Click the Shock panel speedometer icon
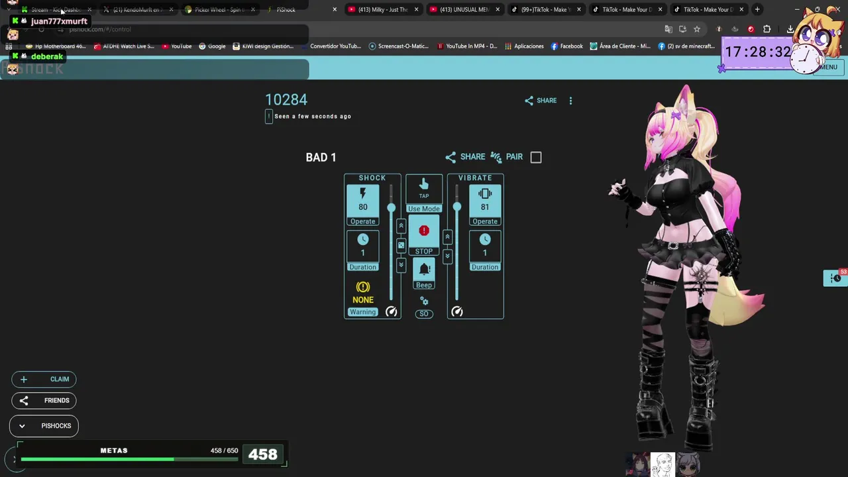This screenshot has height=477, width=848. [x=392, y=311]
